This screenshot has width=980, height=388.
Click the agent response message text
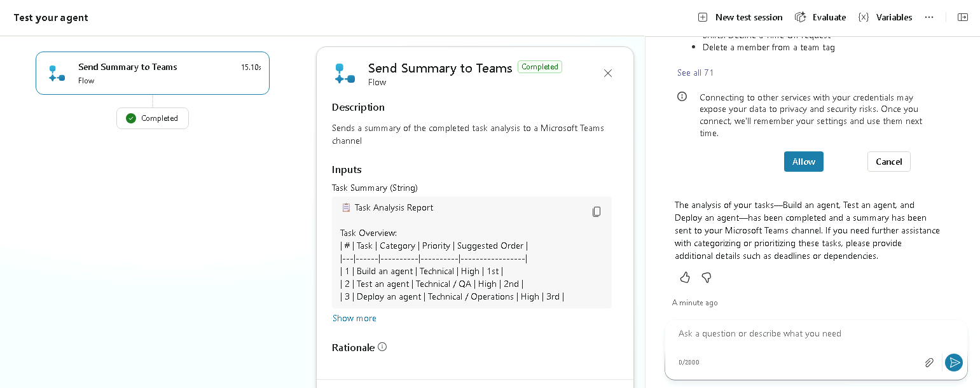point(807,230)
